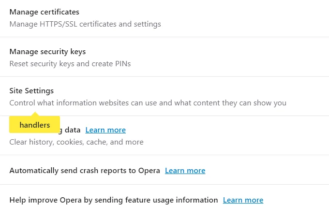Viewport: 329px width, 219px height.
Task: Open Manage security keys setting
Action: [x=164, y=57]
